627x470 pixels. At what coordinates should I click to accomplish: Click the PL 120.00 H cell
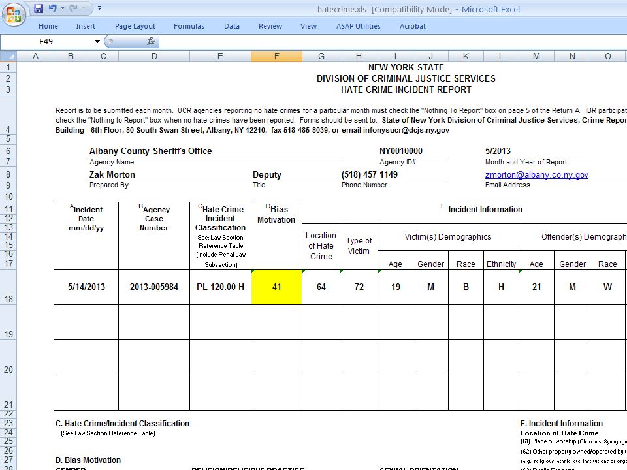[x=220, y=287]
